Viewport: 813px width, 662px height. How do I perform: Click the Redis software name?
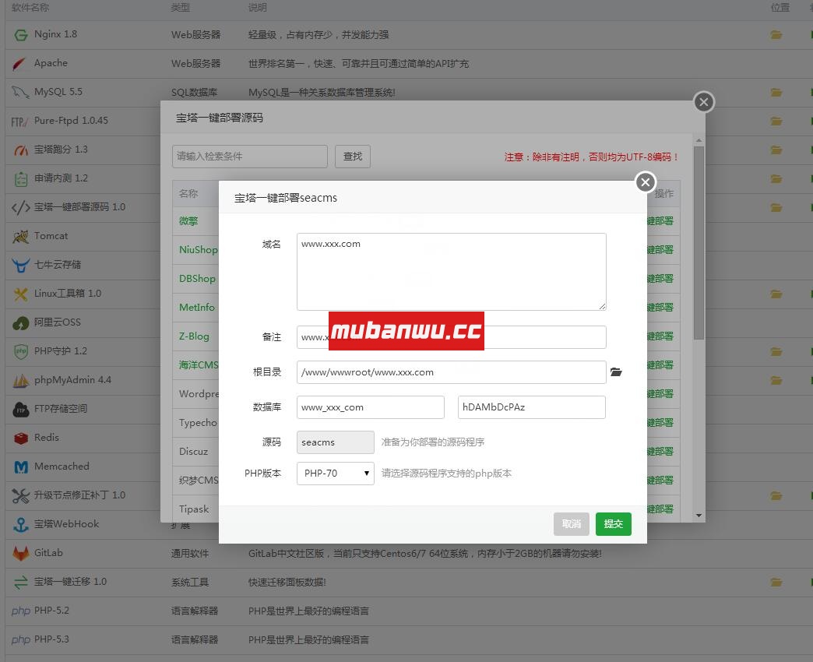pyautogui.click(x=47, y=438)
